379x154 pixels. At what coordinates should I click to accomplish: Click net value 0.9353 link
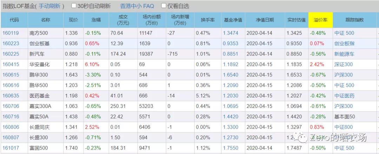(231, 44)
